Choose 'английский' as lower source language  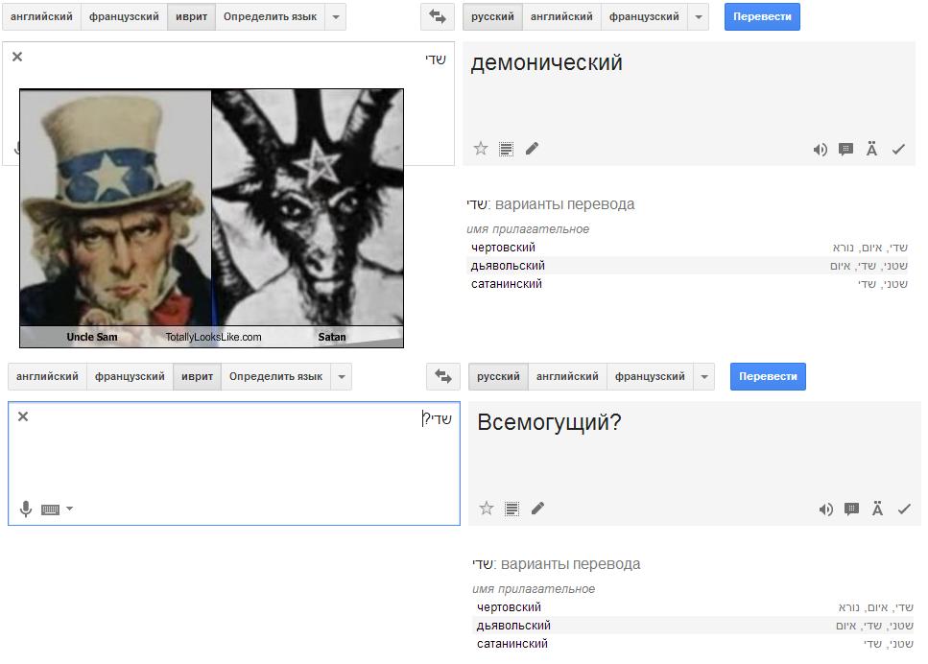click(x=47, y=376)
